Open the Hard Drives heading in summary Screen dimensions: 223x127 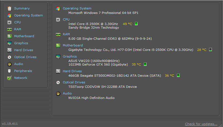tap(72, 71)
